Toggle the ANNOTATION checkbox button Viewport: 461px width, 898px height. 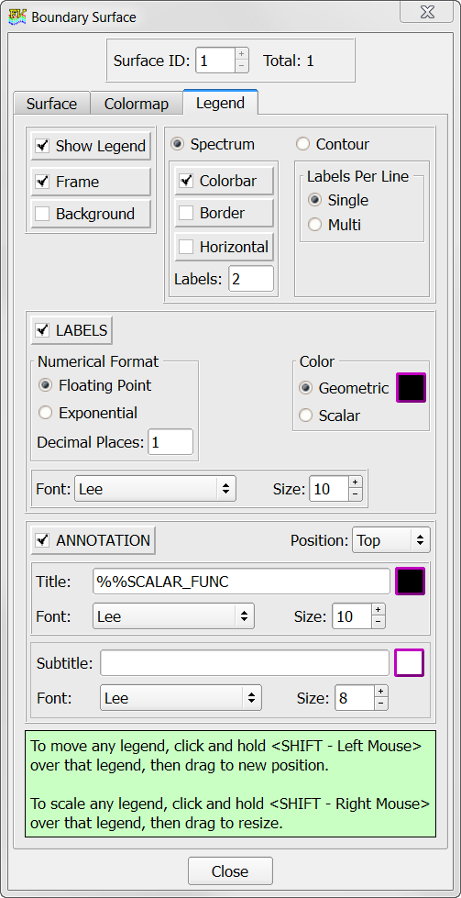(x=93, y=540)
